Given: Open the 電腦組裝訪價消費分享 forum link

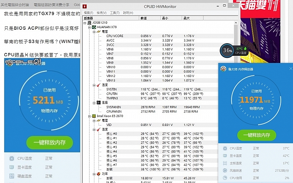Looking at the screenshot, I should [x=51, y=5].
